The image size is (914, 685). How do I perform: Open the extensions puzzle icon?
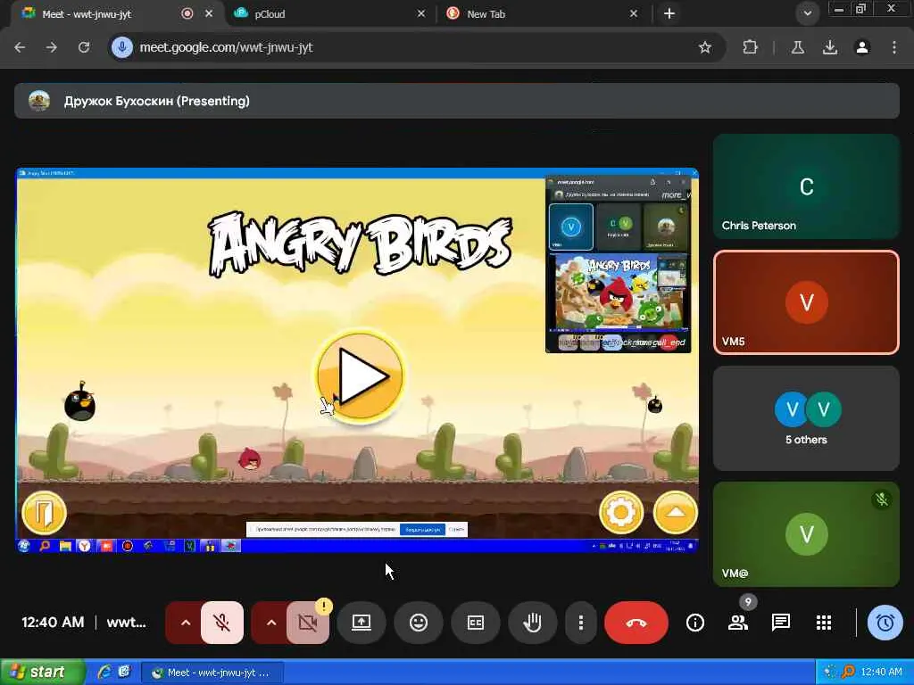pos(750,47)
